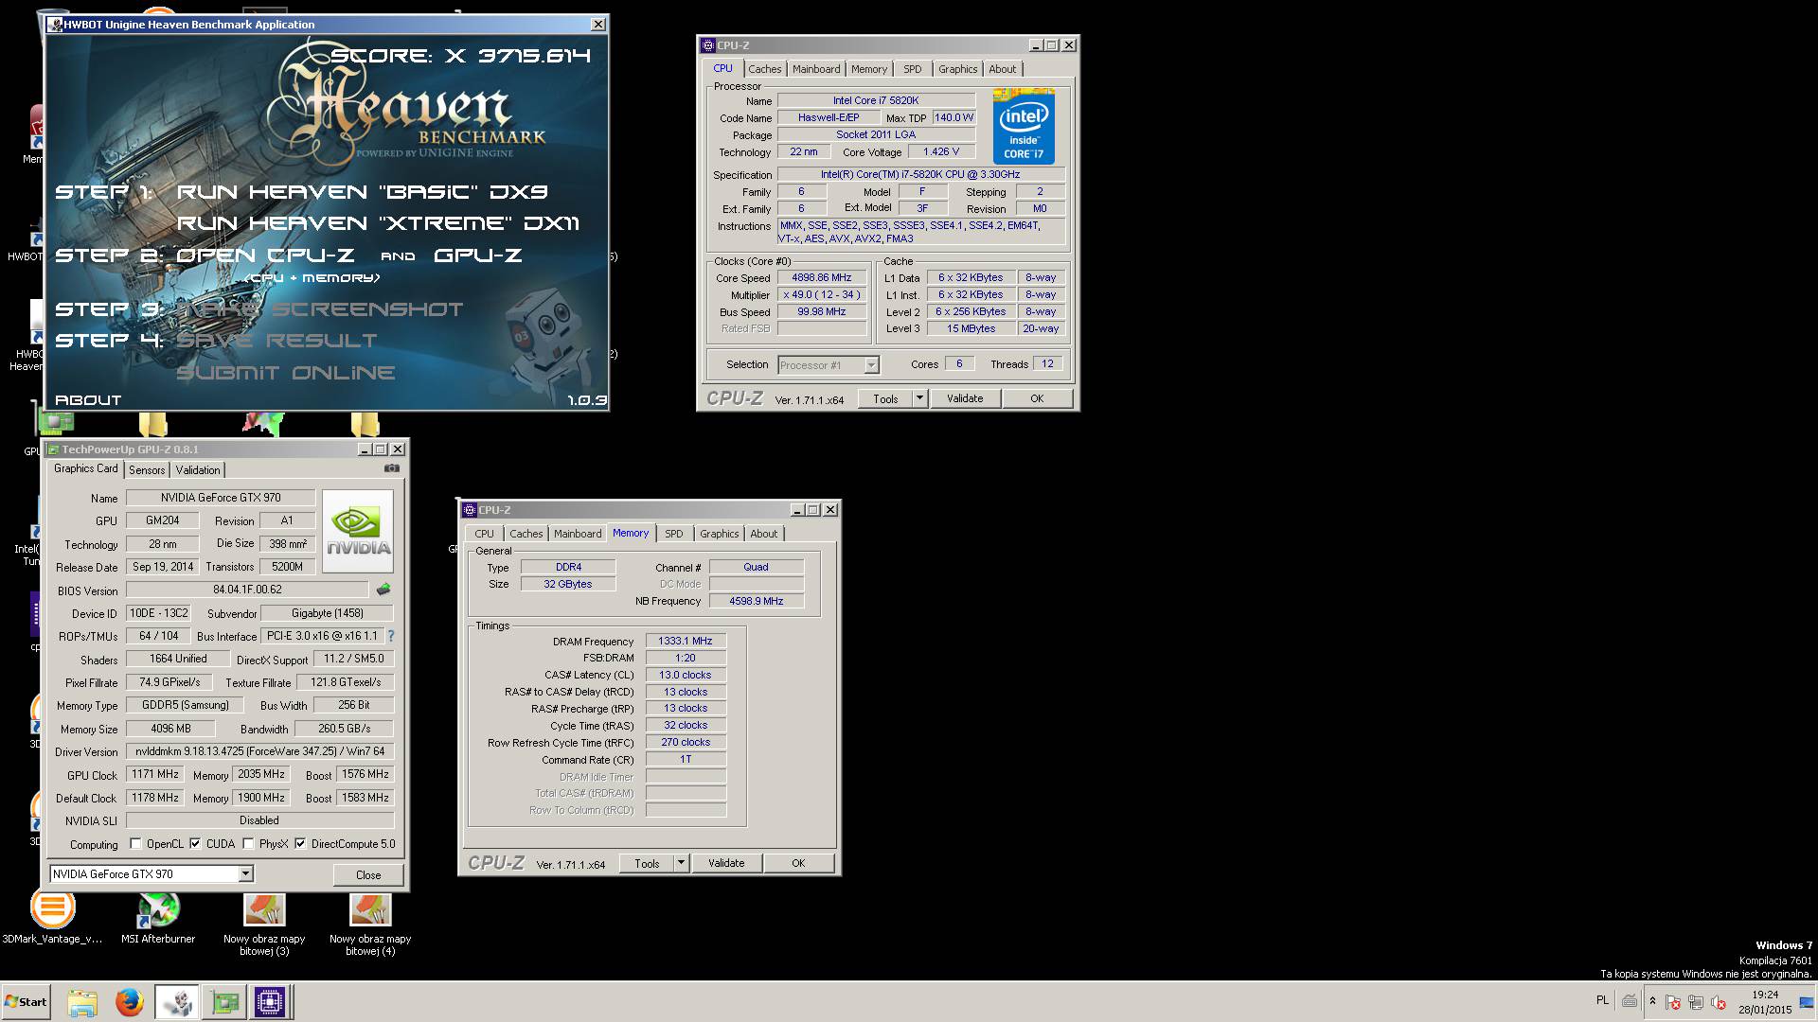Image resolution: width=1818 pixels, height=1022 pixels.
Task: Toggle the CUDA checkbox in GPU-Z
Action: [x=195, y=844]
